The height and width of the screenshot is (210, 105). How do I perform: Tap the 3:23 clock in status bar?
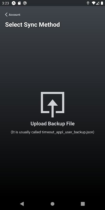point(6,3)
